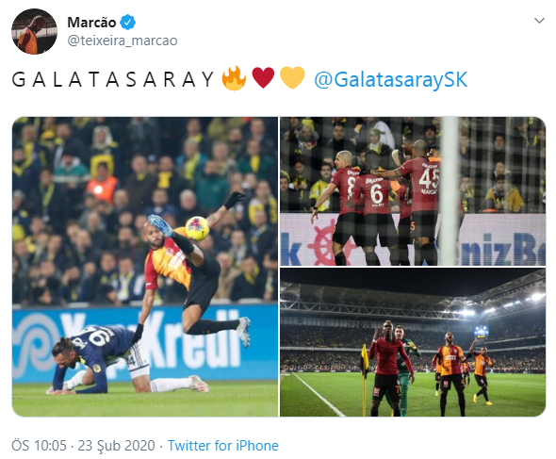This screenshot has width=556, height=459.
Task: Select the fire emoji in tweet
Action: coord(234,78)
